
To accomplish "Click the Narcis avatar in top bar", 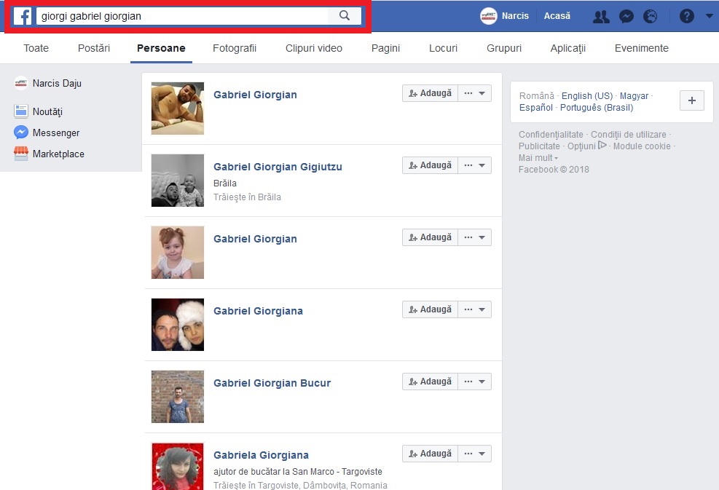I will coord(489,16).
